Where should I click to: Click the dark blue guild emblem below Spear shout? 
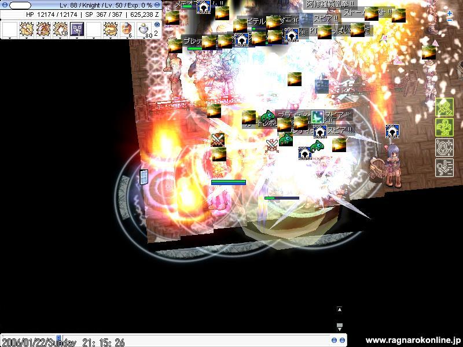322,86
